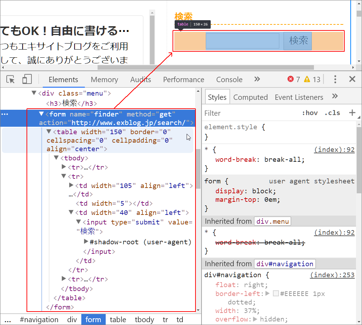
Task: Click the element.style rule selector
Action: (230, 127)
